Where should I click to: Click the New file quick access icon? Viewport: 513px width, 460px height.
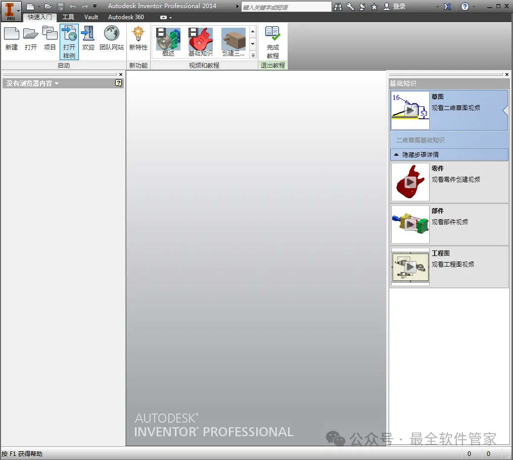pos(30,6)
